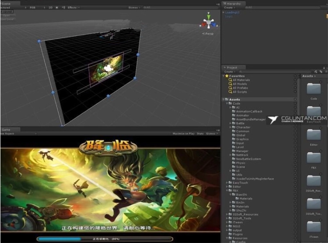This screenshot has height=243, width=328.
Task: Click the search icon beside All Prefabs
Action: point(230,88)
